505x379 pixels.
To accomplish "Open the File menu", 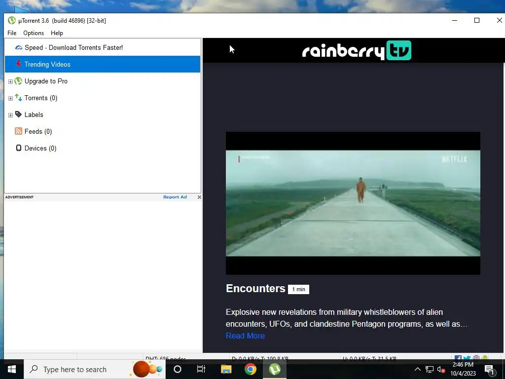I will click(x=12, y=33).
